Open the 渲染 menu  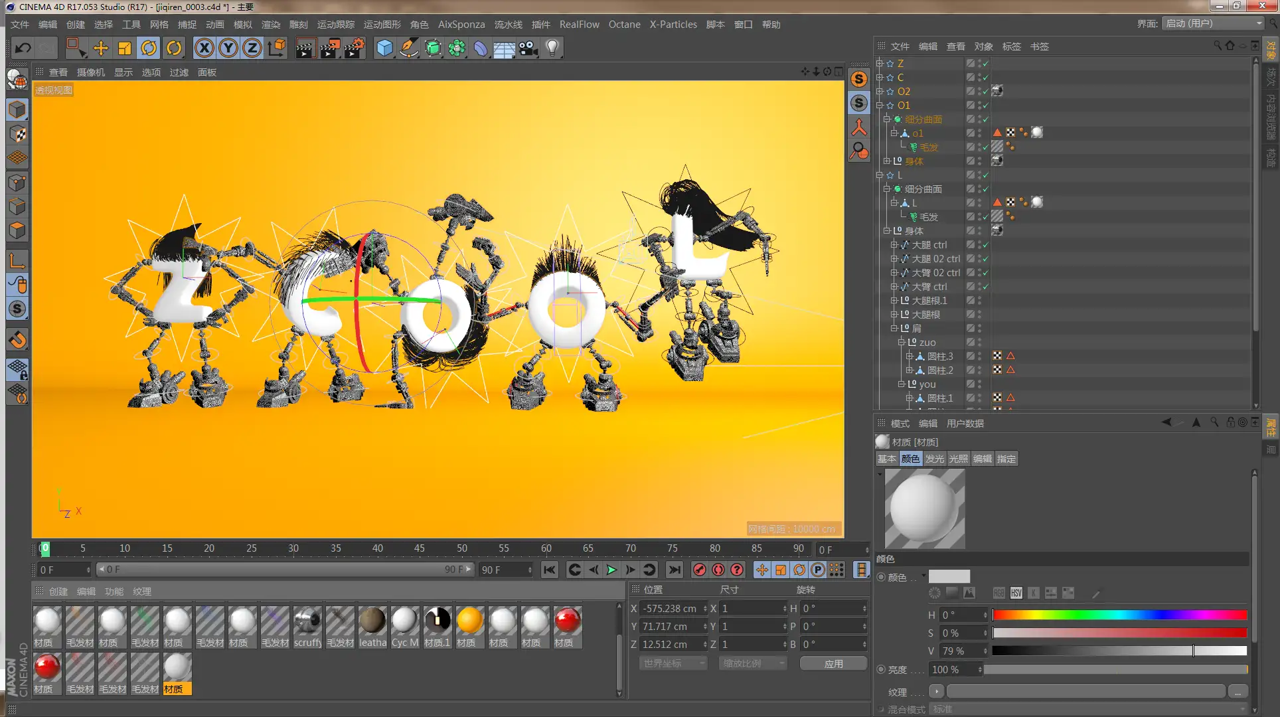(x=271, y=25)
